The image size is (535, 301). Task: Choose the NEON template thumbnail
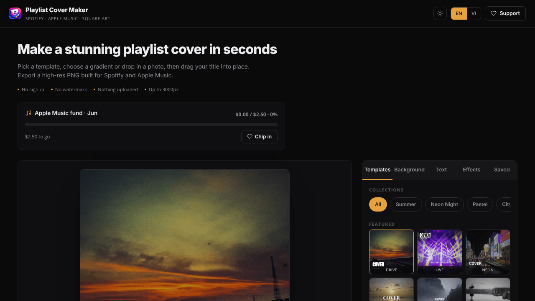pyautogui.click(x=488, y=252)
